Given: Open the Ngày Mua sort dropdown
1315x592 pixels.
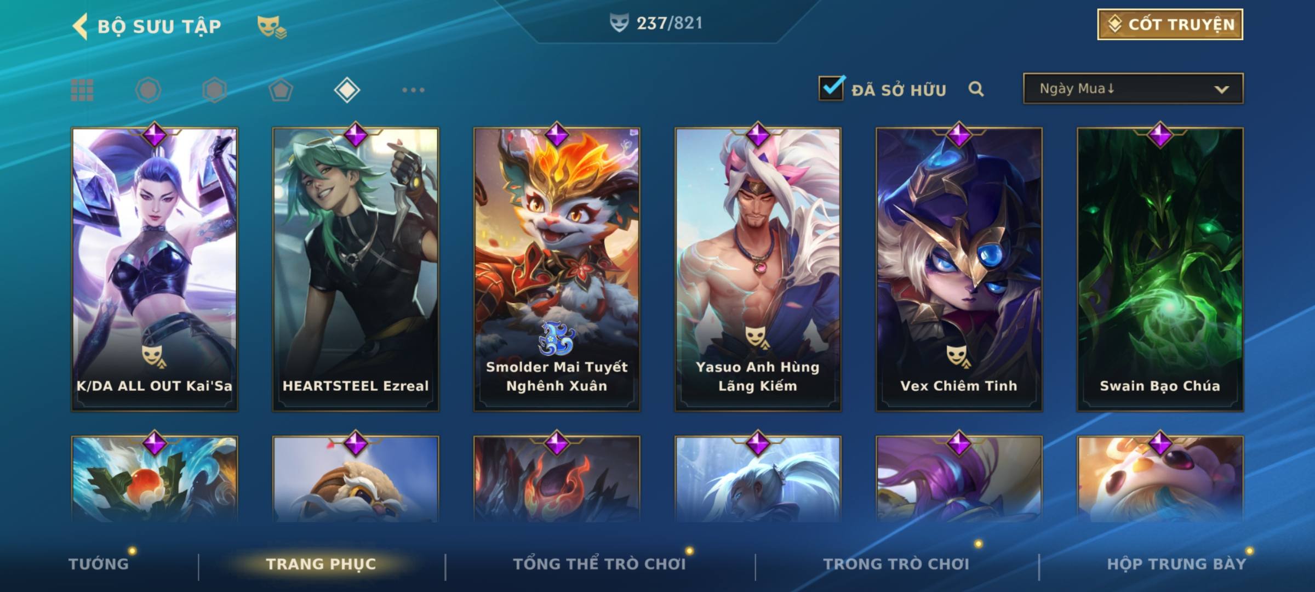Looking at the screenshot, I should click(1133, 88).
